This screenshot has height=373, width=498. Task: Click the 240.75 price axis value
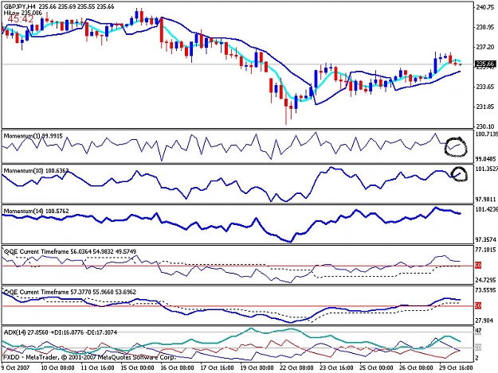pos(485,7)
